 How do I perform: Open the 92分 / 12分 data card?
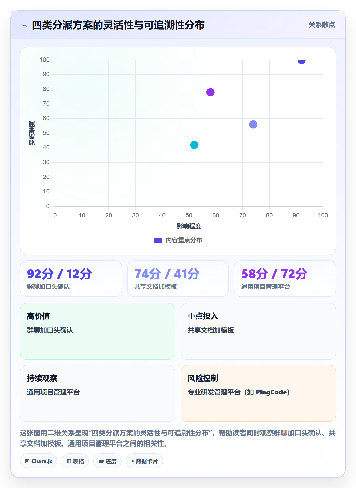[x=71, y=279]
